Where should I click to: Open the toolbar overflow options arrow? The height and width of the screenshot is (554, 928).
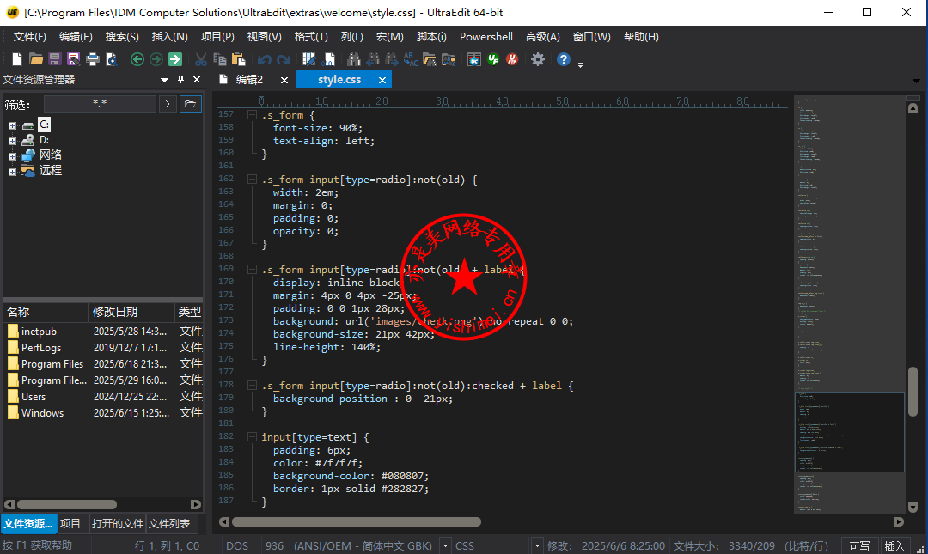pos(580,64)
